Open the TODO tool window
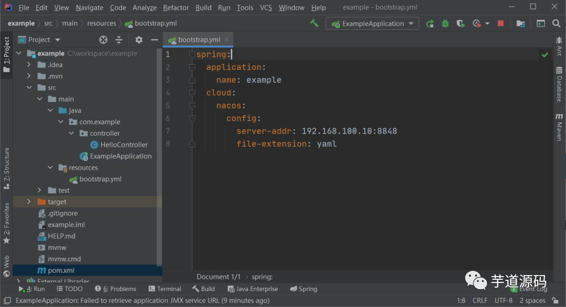Viewport: 566px width, 307px height. 70,289
